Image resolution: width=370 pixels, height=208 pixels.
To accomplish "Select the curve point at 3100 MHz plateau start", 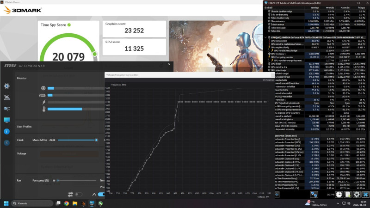I will pyautogui.click(x=179, y=102).
